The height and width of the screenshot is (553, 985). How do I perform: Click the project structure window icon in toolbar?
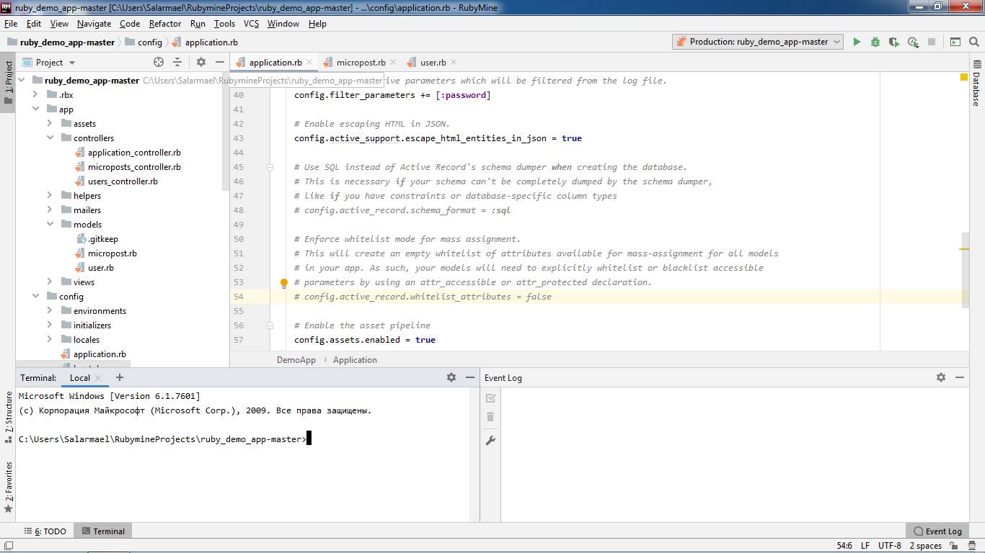tap(955, 42)
